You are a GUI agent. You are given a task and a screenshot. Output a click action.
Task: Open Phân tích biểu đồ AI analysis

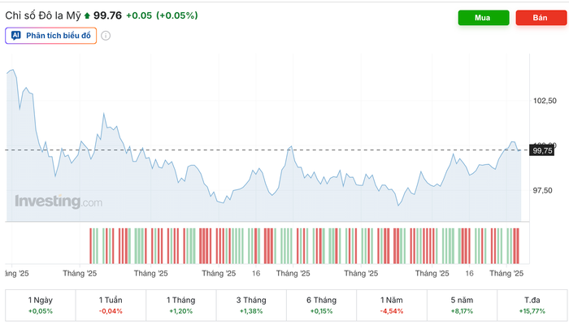pos(51,36)
